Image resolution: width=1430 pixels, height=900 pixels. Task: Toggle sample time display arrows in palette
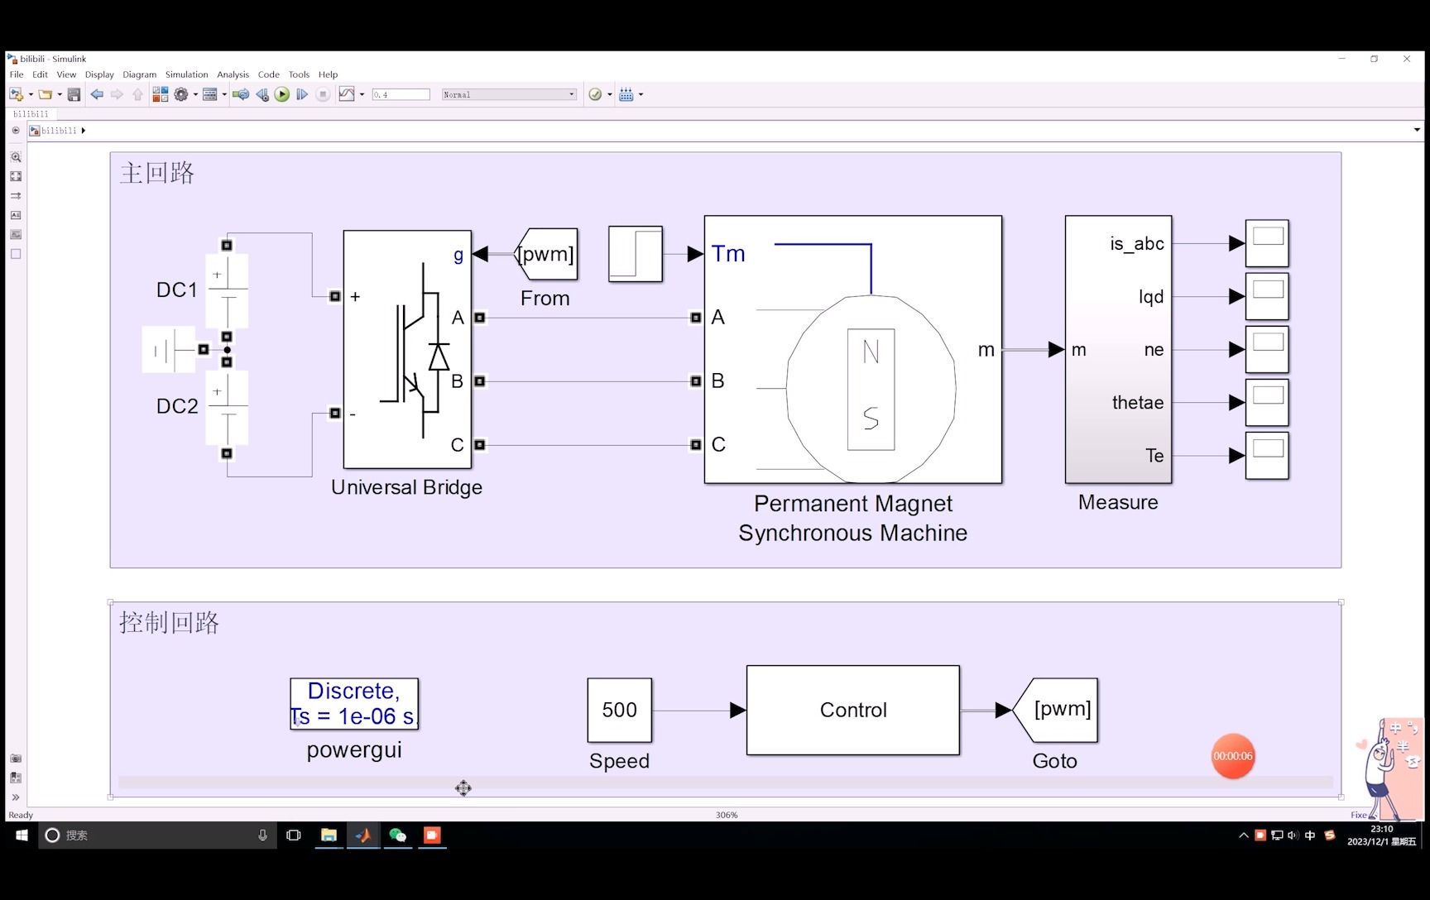click(16, 196)
